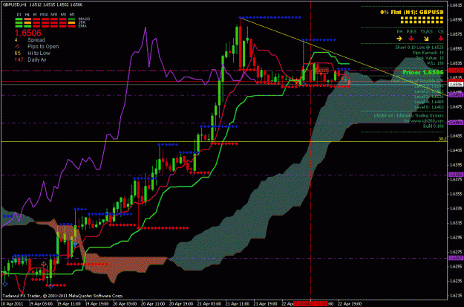Screen dimensions: 464x307
Task: Open the www.ich360.com link
Action: [x=426, y=121]
